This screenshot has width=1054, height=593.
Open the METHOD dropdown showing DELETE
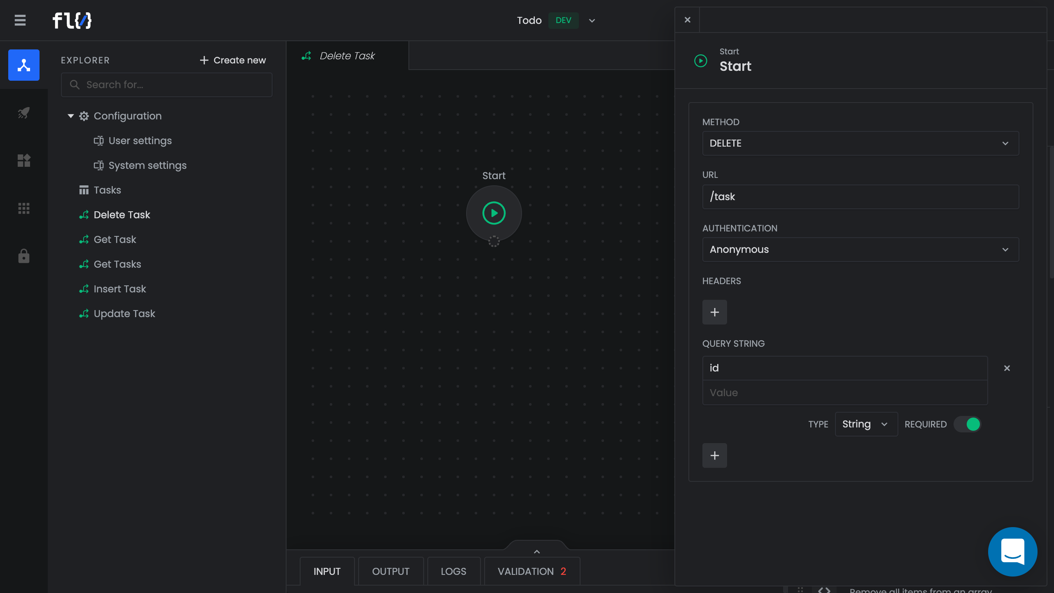click(x=860, y=143)
